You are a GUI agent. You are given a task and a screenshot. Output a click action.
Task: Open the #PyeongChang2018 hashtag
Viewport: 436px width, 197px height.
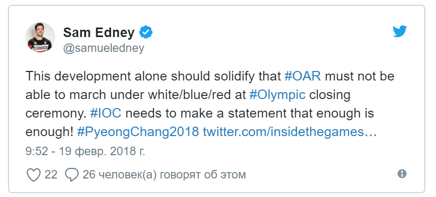point(138,132)
